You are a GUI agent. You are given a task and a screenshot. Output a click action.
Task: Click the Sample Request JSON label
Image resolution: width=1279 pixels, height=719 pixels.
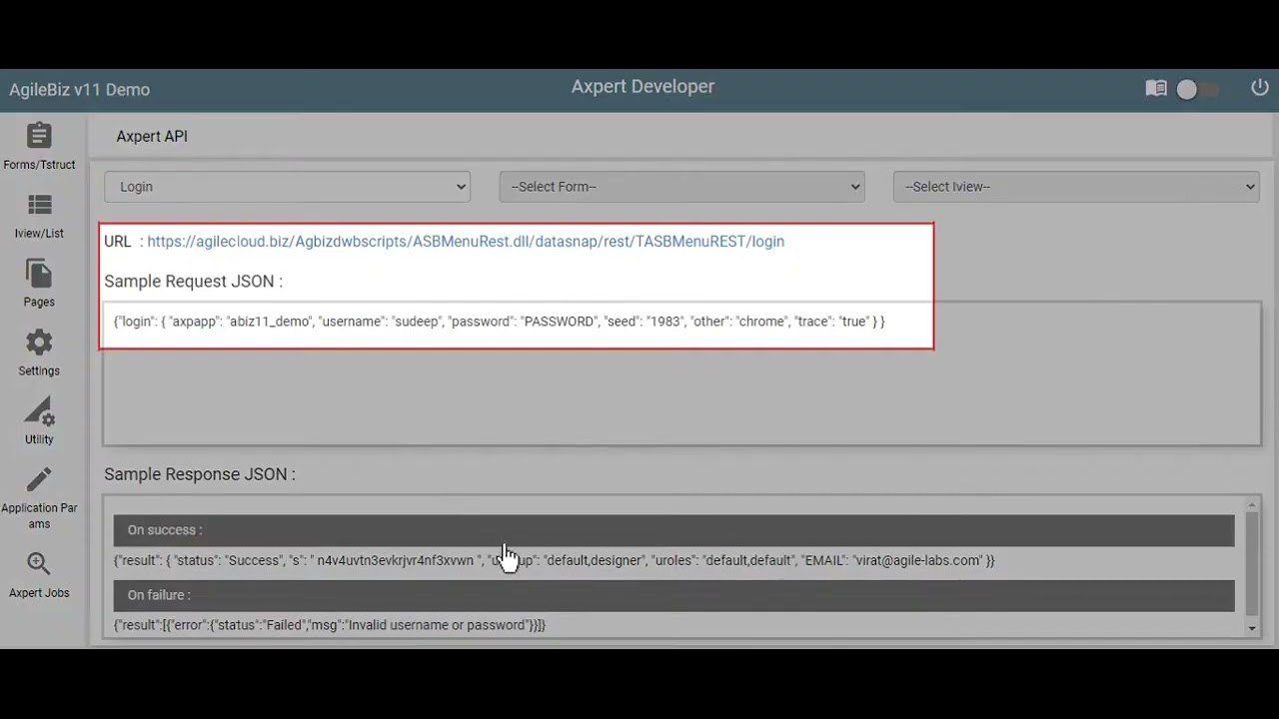pyautogui.click(x=193, y=282)
